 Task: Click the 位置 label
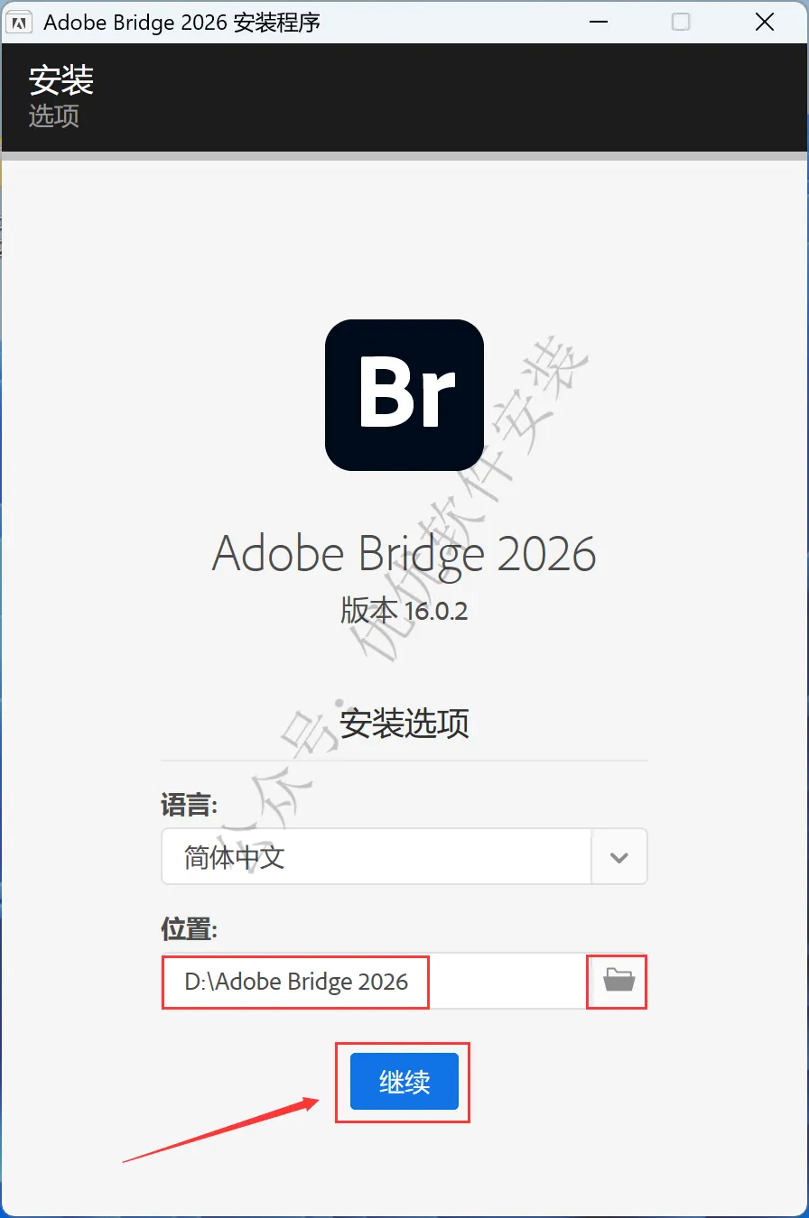point(191,929)
